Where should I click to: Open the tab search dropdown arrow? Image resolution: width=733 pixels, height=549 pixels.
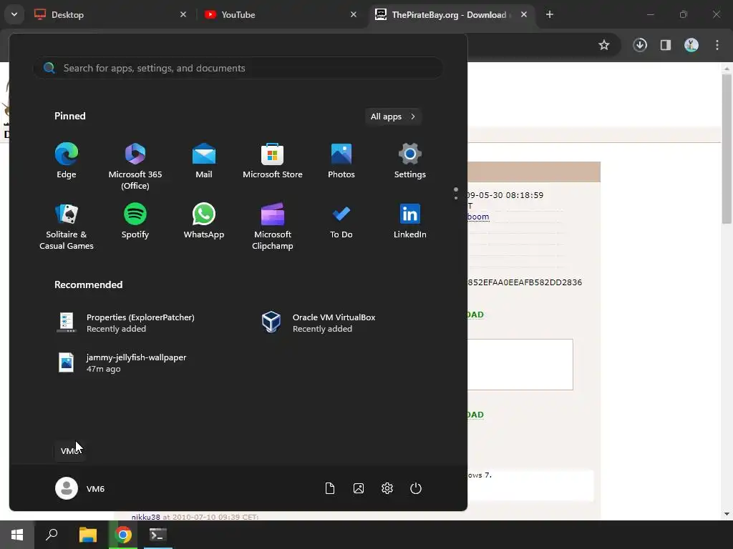tap(14, 14)
